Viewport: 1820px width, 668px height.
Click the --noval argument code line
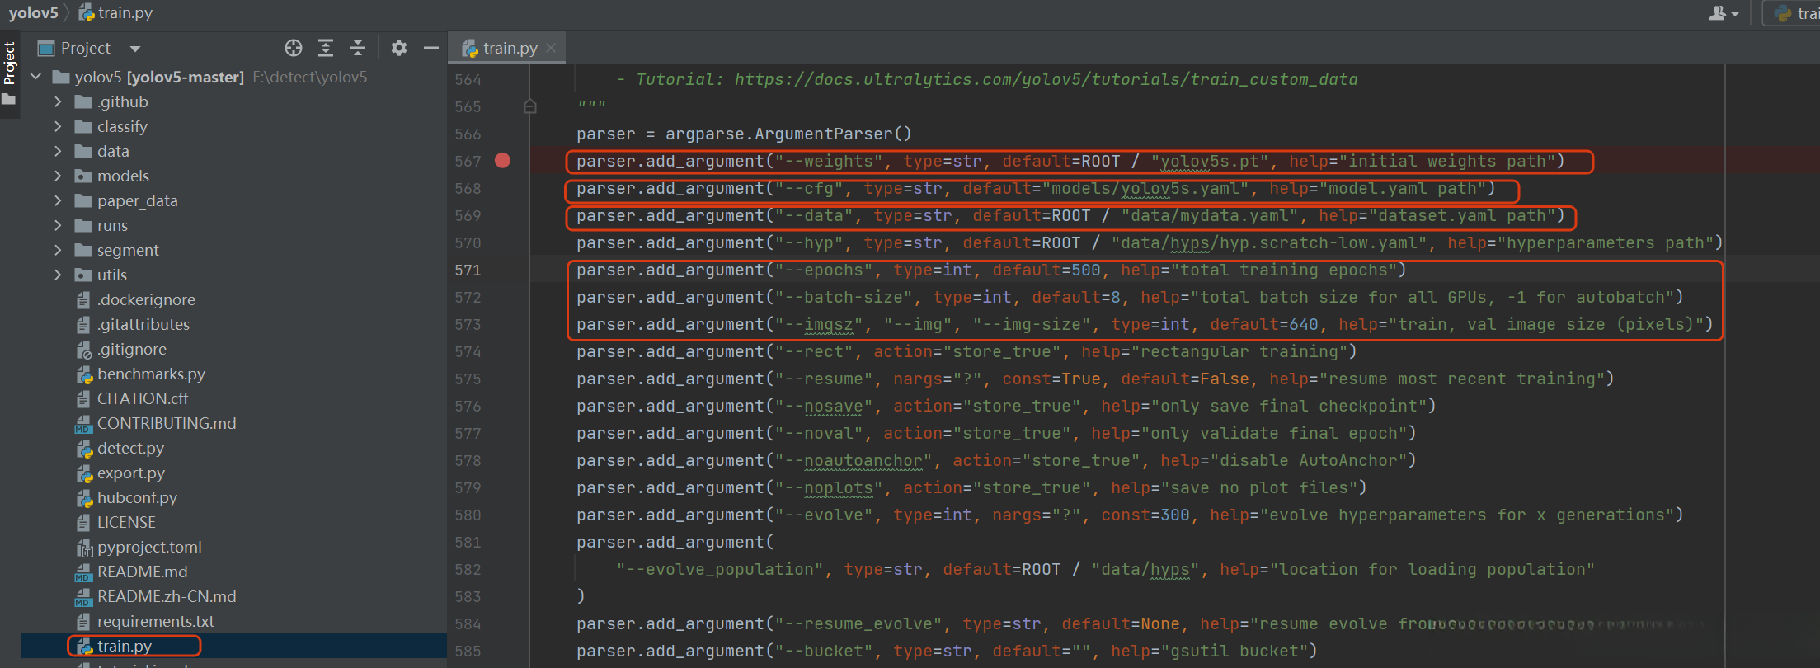996,433
